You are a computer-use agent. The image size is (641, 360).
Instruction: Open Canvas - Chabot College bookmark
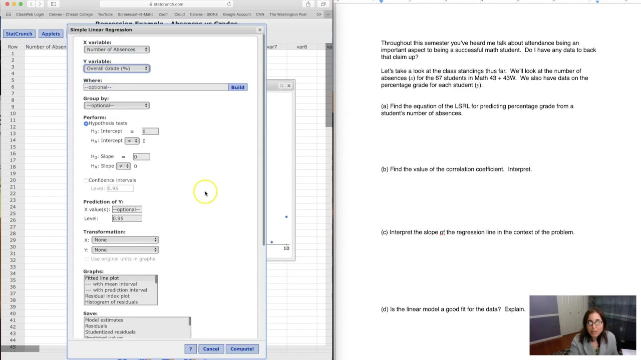pyautogui.click(x=71, y=14)
